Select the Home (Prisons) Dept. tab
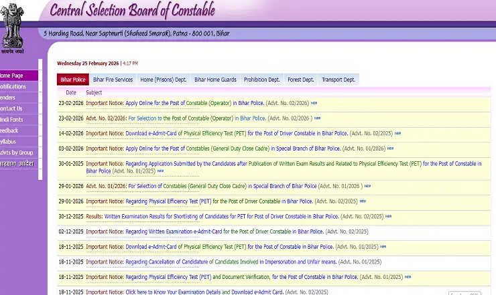Viewport: 496px width, 295px height. pyautogui.click(x=164, y=80)
